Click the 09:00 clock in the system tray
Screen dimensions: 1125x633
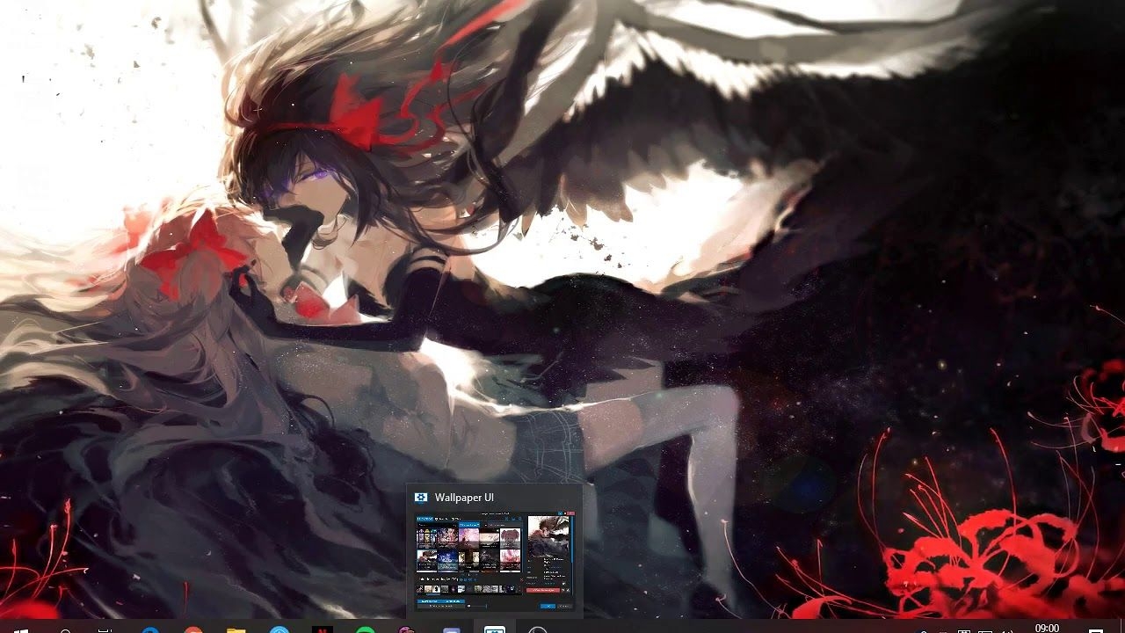click(x=1047, y=628)
